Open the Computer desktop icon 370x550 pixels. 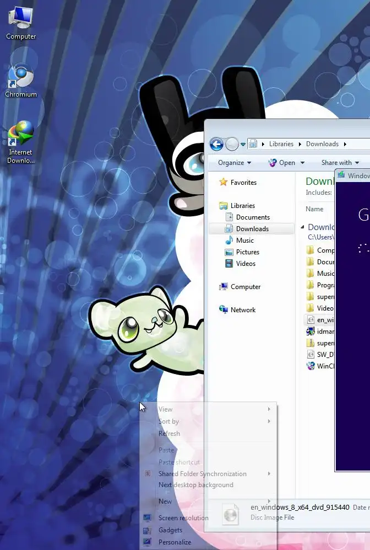[21, 23]
